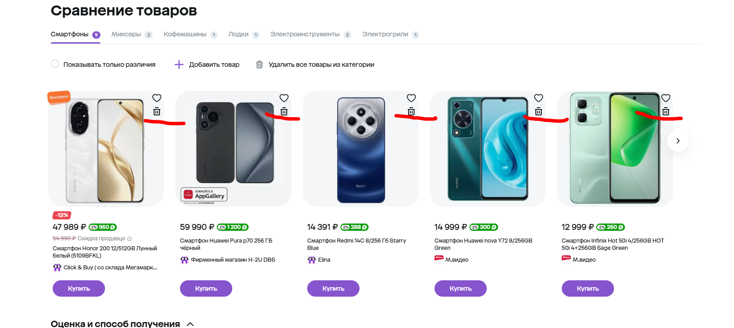
Task: Open the Электроинструменты tab
Action: (x=305, y=35)
